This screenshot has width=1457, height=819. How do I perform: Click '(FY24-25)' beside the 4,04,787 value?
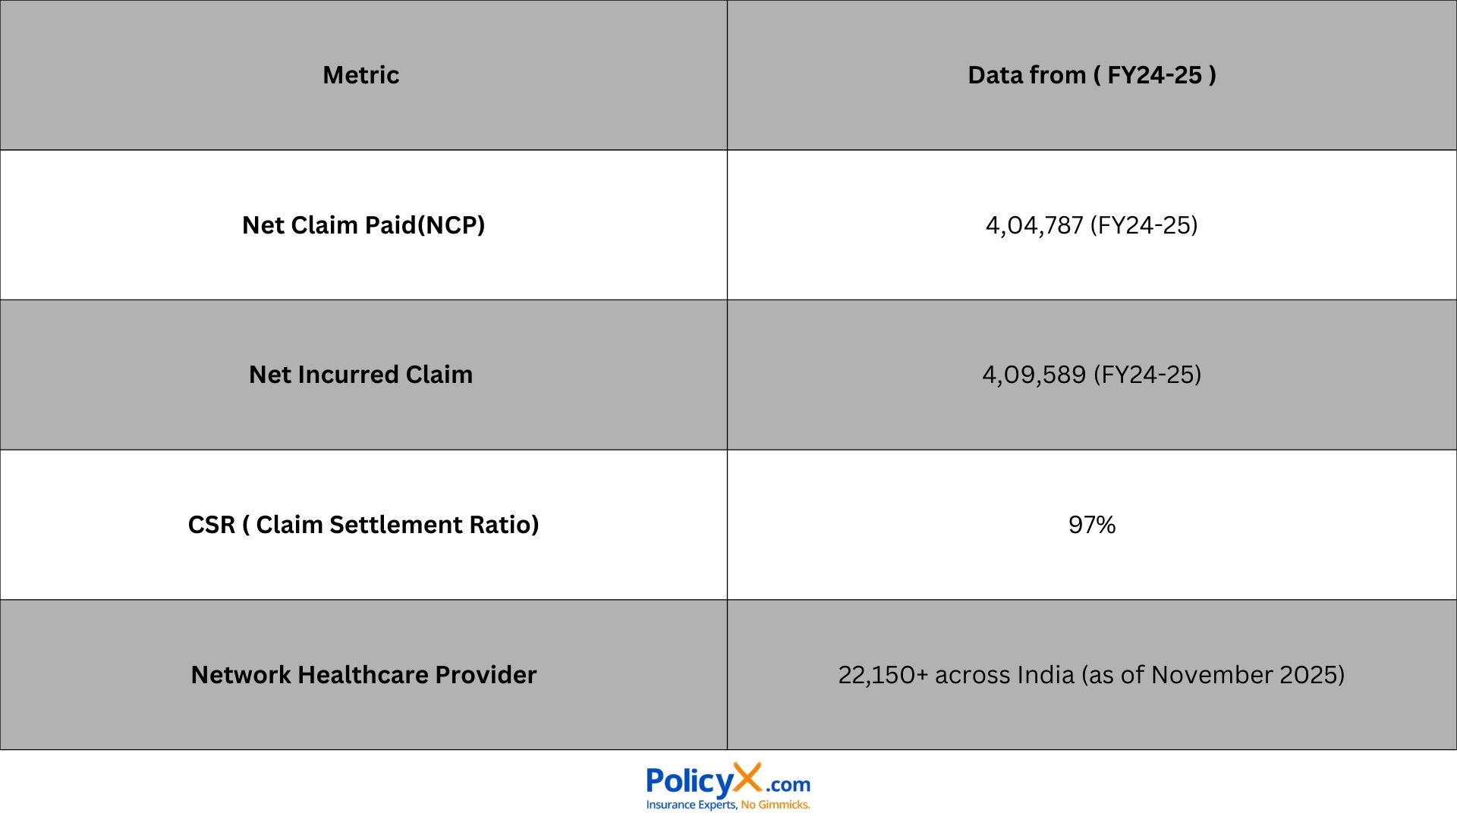pyautogui.click(x=1144, y=225)
